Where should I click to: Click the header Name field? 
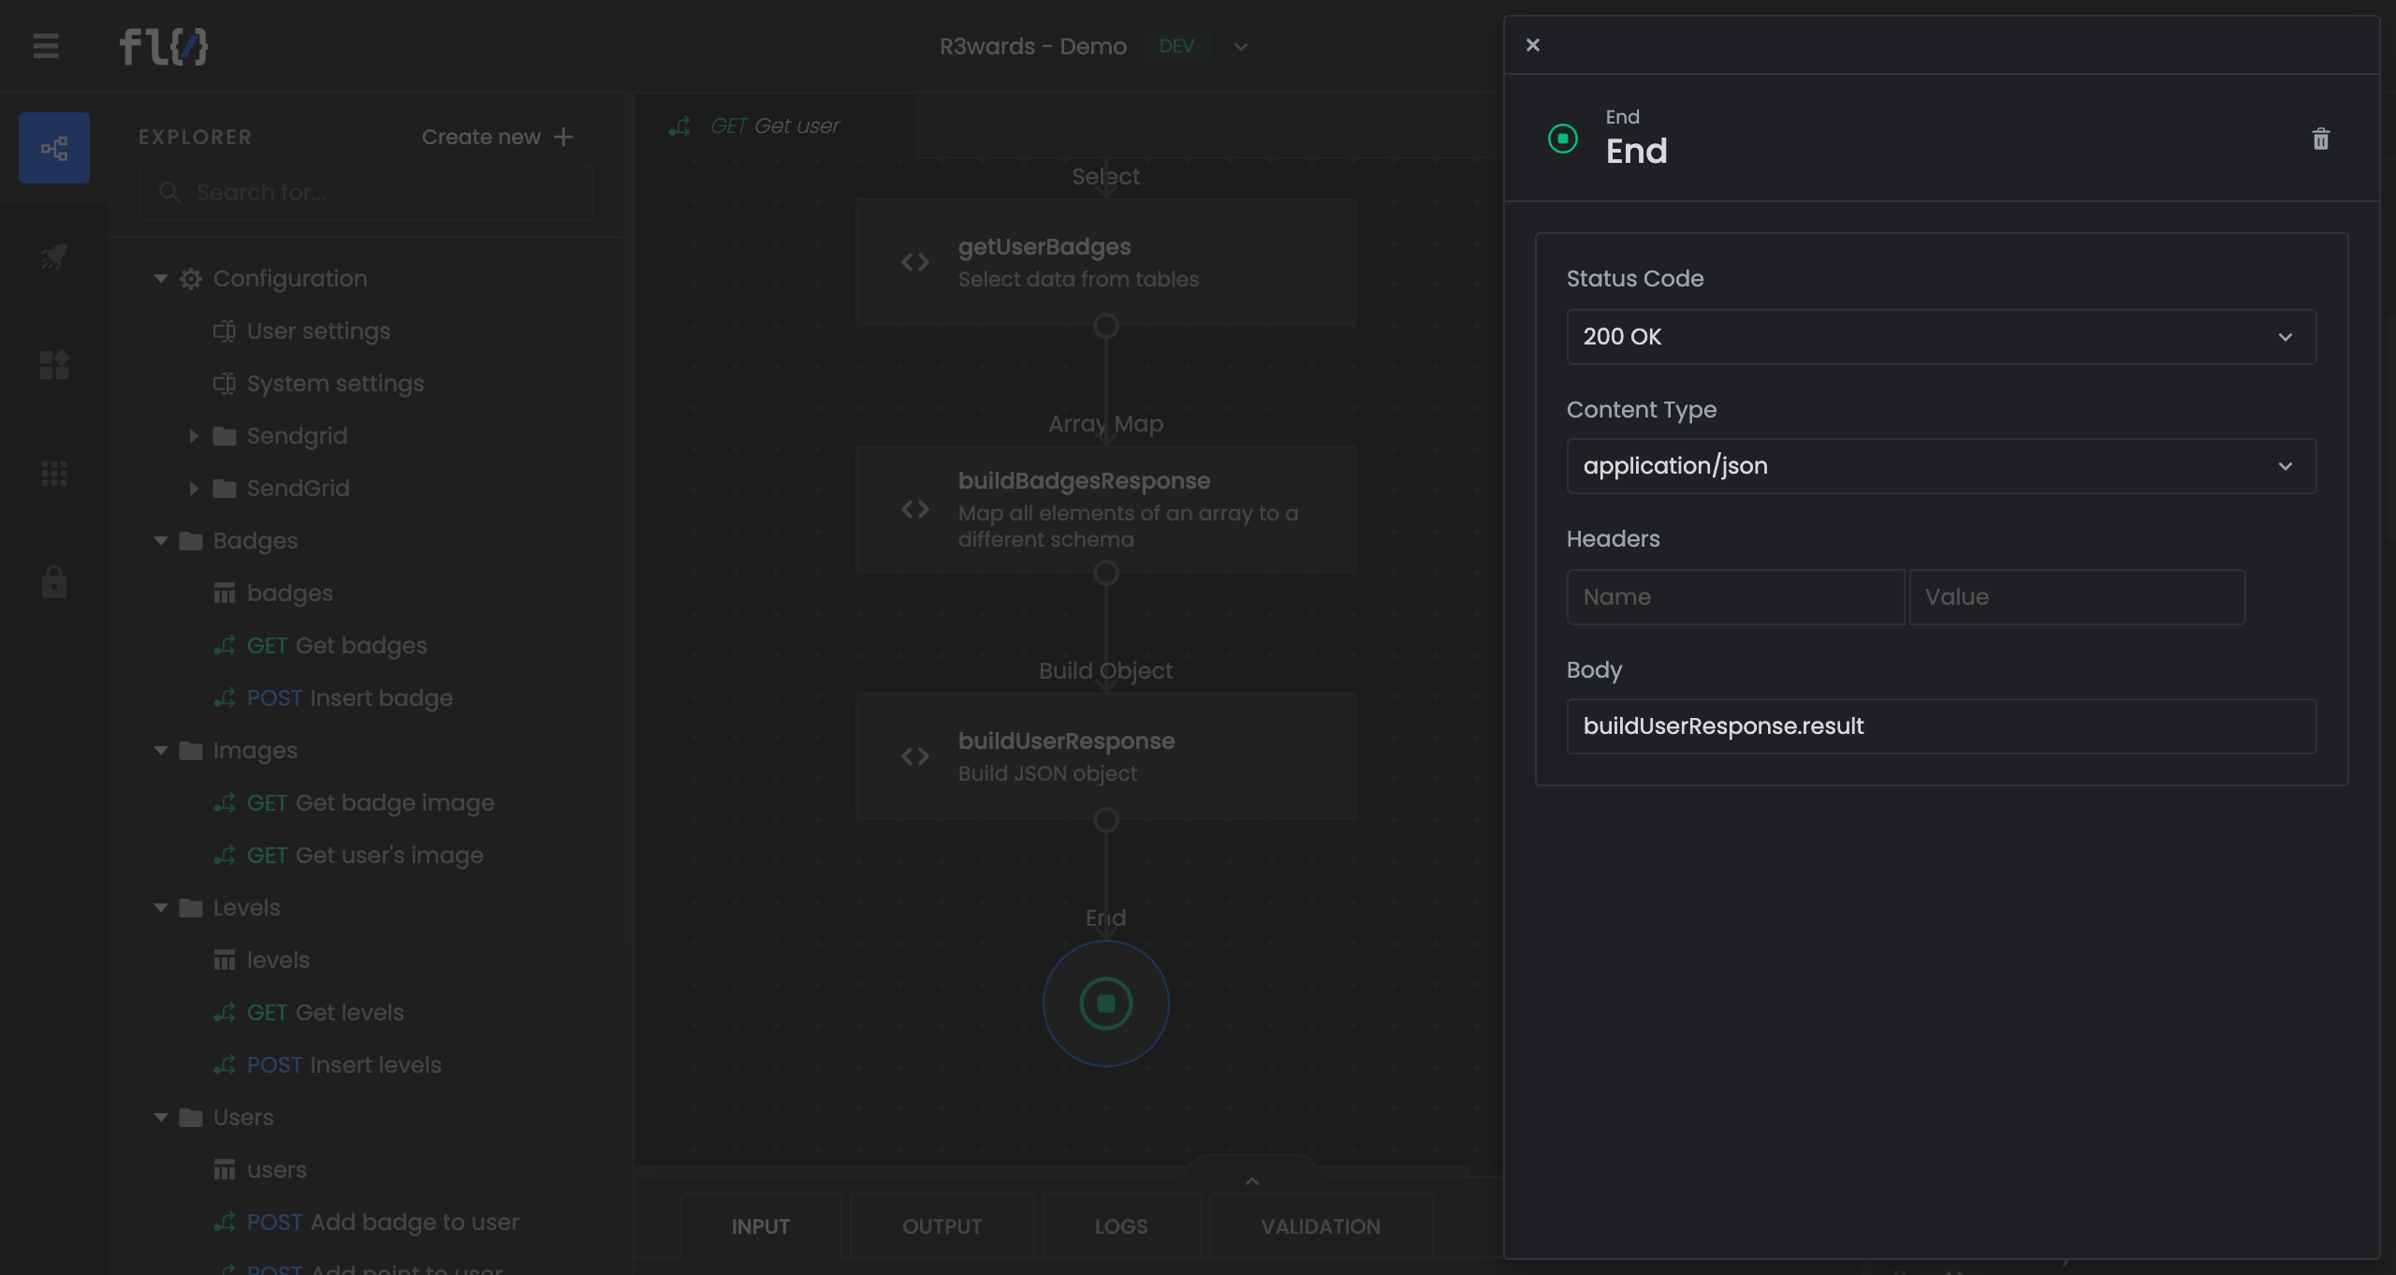1735,597
